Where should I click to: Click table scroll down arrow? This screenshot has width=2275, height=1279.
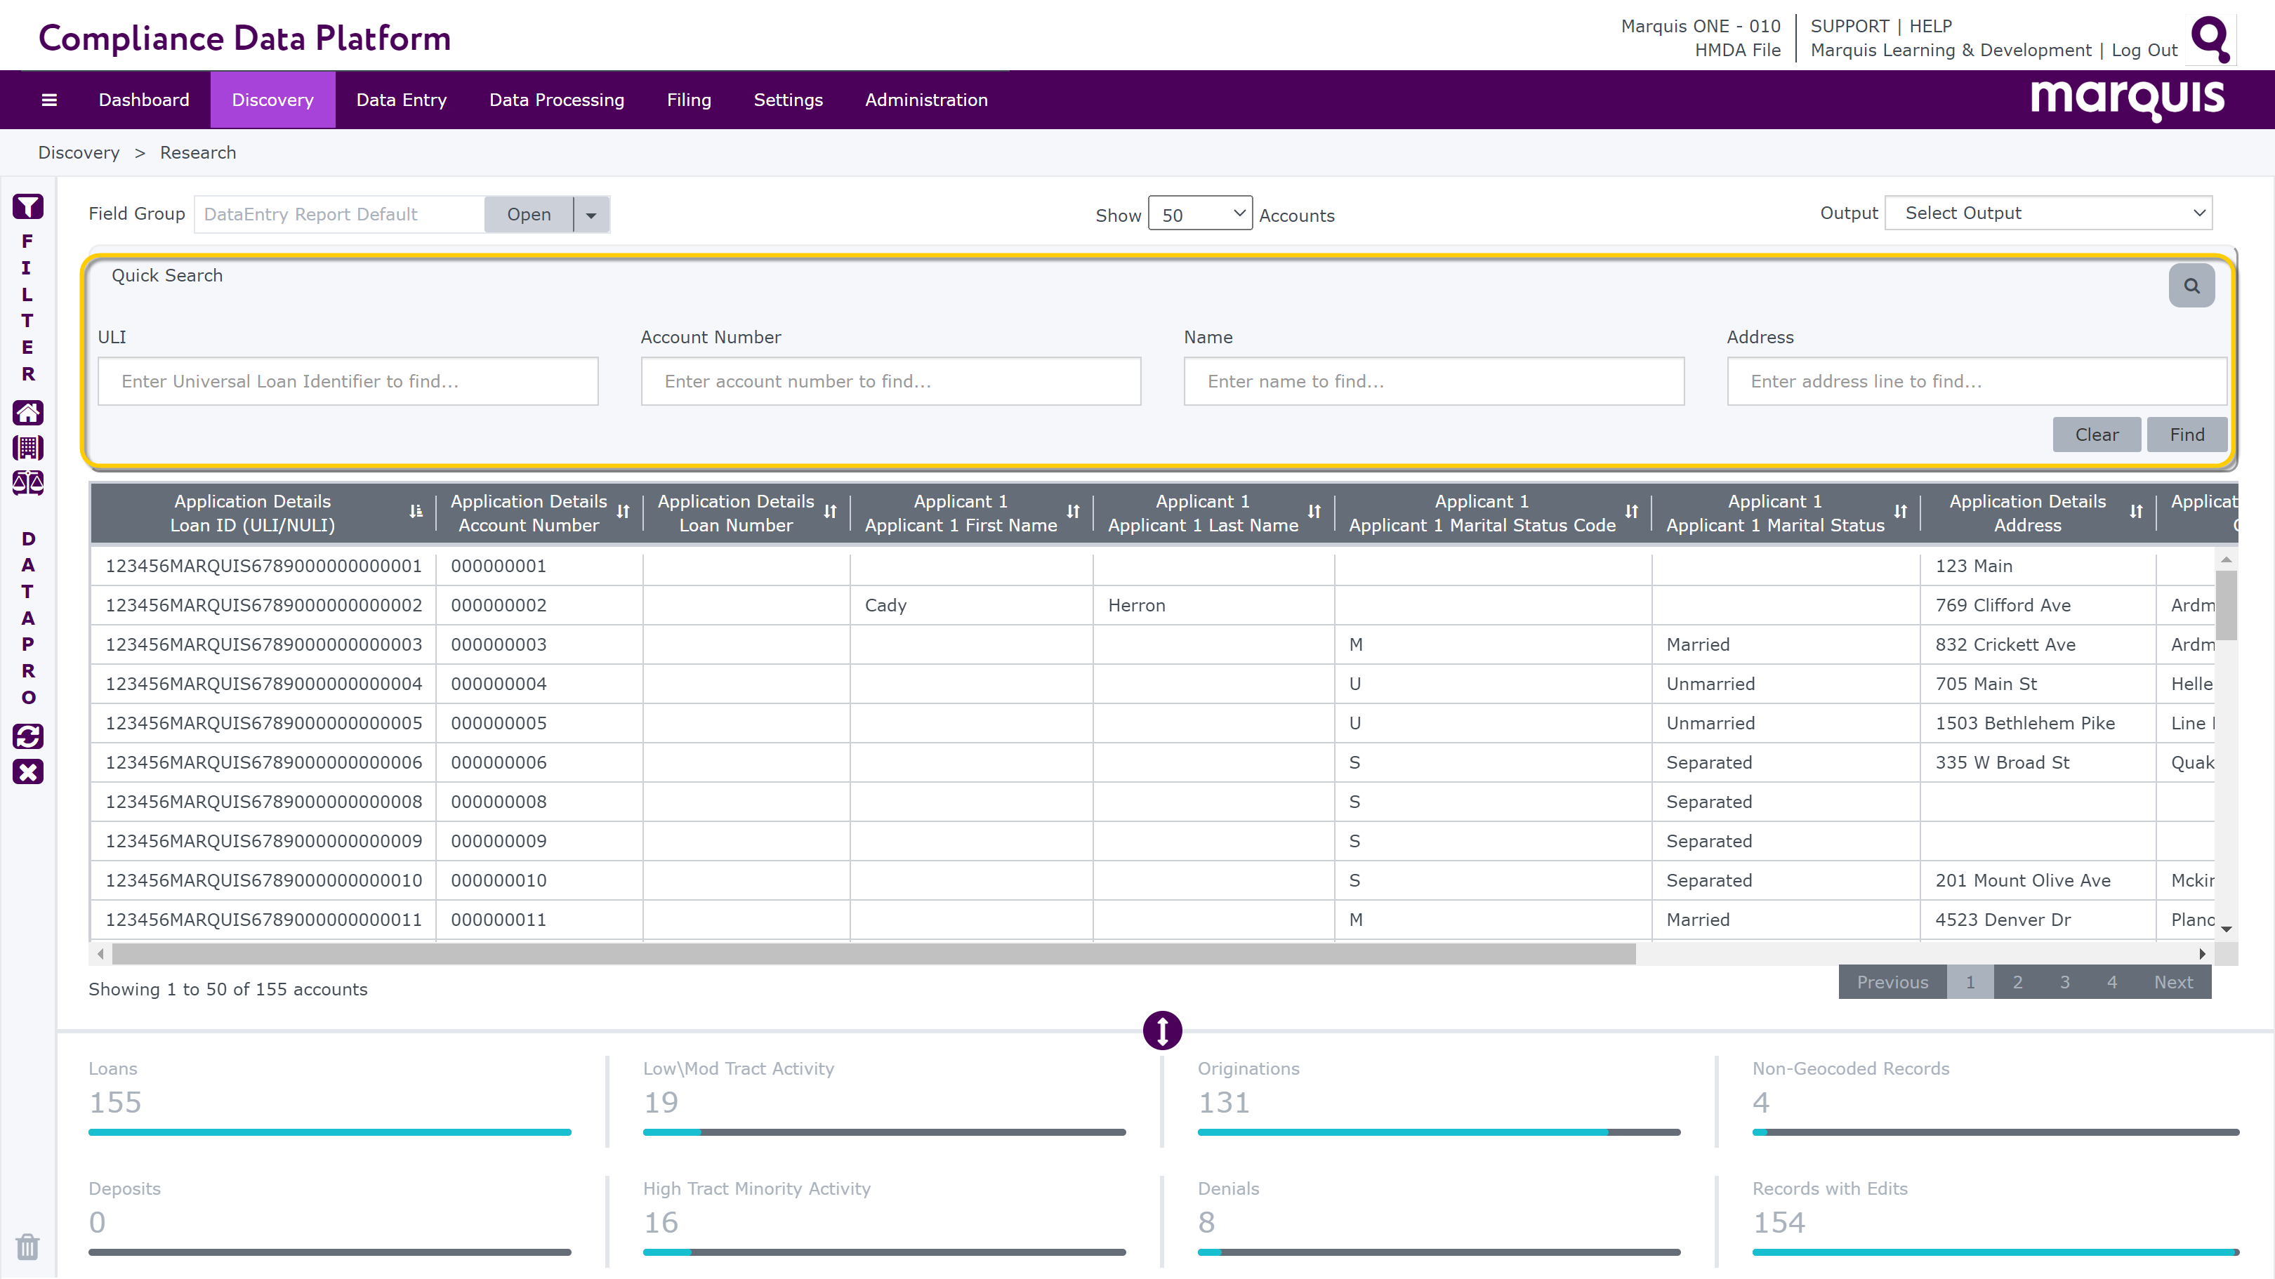[2227, 929]
